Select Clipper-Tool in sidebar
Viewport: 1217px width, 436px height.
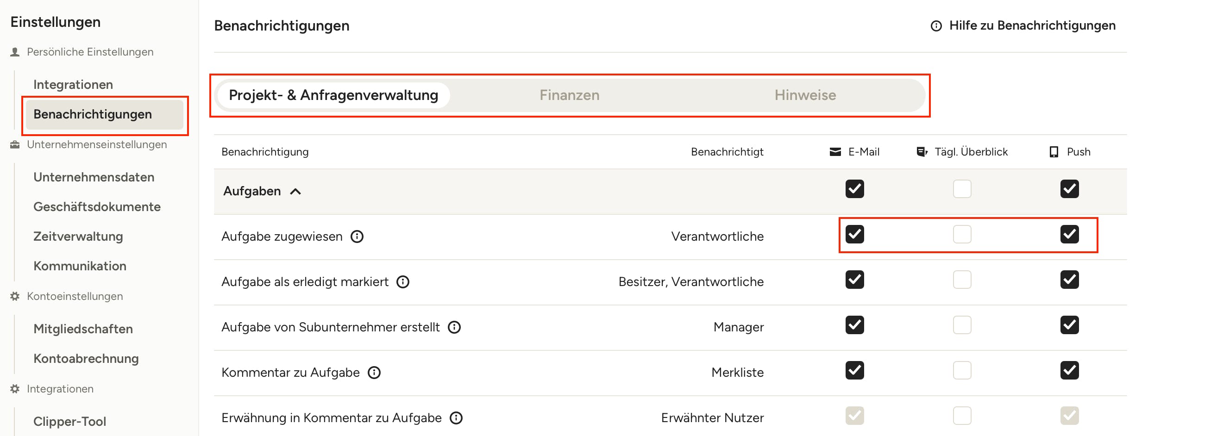[x=69, y=421]
